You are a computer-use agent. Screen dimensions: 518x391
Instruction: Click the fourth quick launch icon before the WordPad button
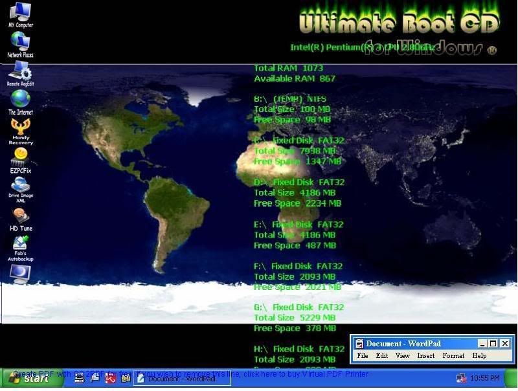pos(126,378)
